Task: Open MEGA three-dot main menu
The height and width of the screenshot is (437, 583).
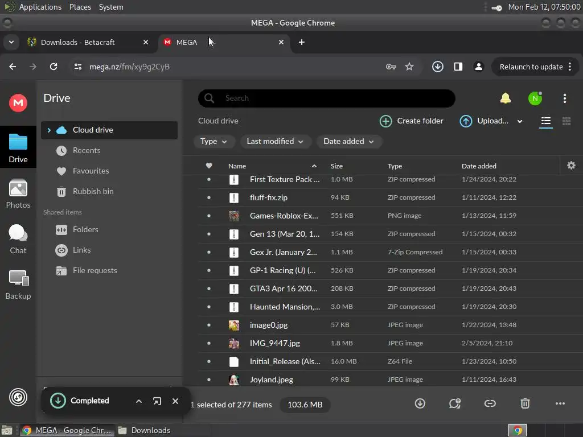Action: (564, 98)
